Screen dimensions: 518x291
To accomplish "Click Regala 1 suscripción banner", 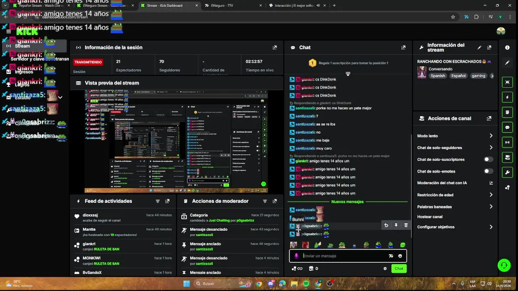I will (348, 63).
